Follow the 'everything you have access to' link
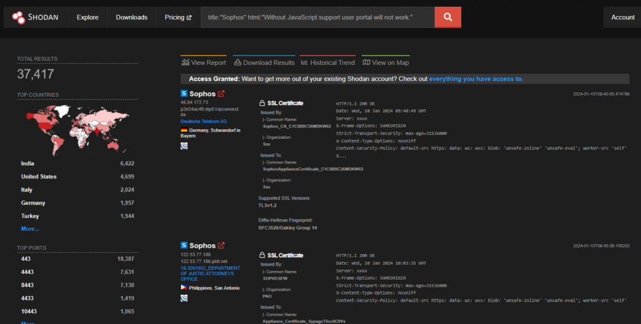Image resolution: width=641 pixels, height=324 pixels. (x=476, y=79)
